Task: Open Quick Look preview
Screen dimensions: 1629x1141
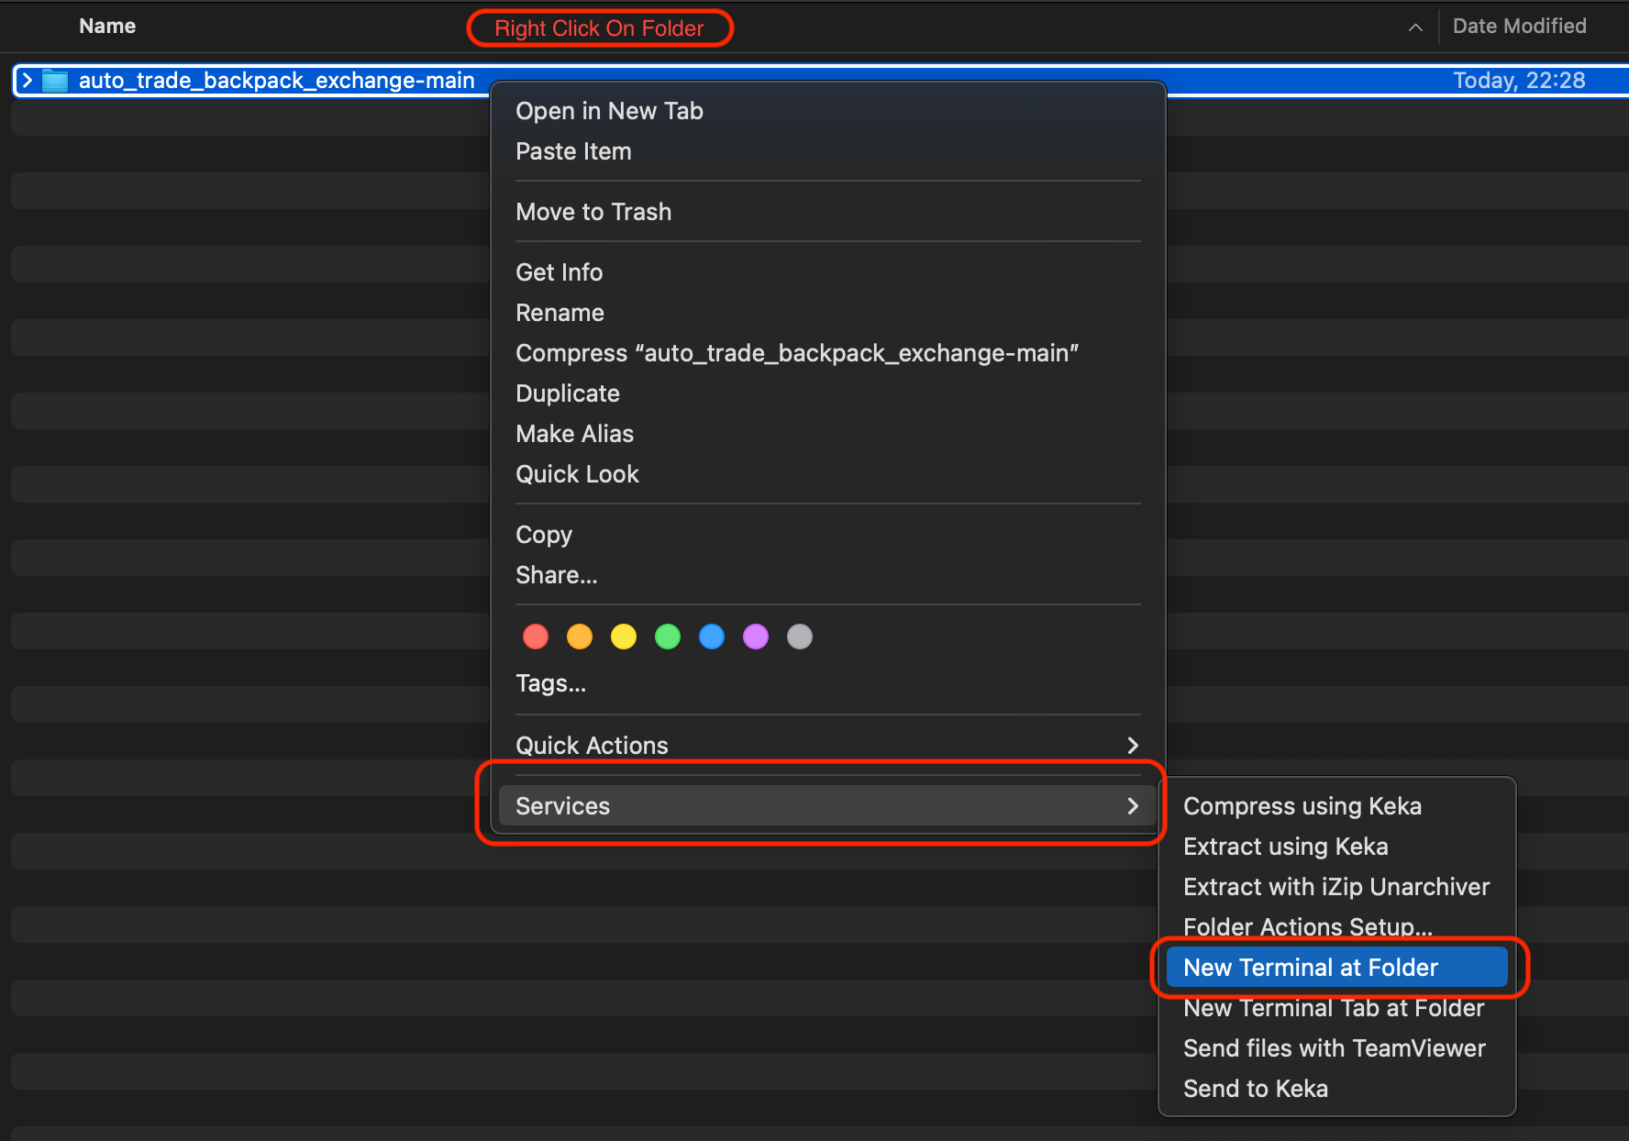Action: [827, 474]
